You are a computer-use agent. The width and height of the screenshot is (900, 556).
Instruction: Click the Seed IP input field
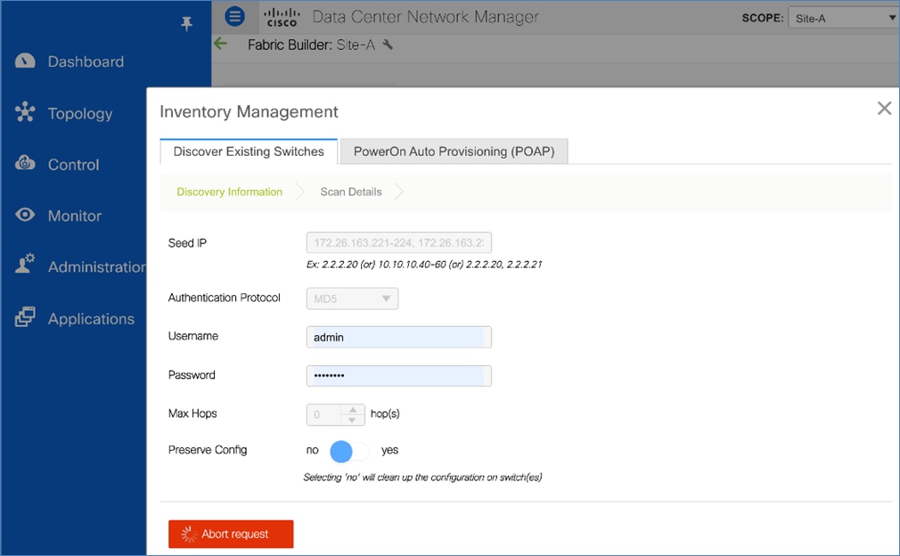pos(399,242)
